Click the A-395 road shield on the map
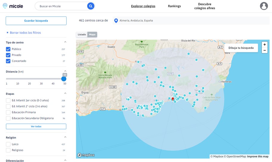This screenshot has width=272, height=162. 80,65
